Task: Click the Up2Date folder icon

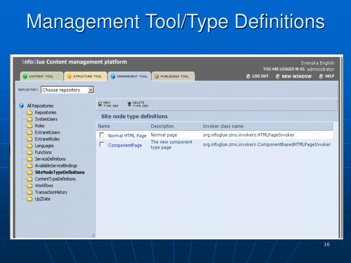Action: 29,199
